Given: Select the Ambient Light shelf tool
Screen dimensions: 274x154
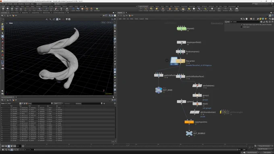Looking at the screenshot, I should tap(212, 9).
